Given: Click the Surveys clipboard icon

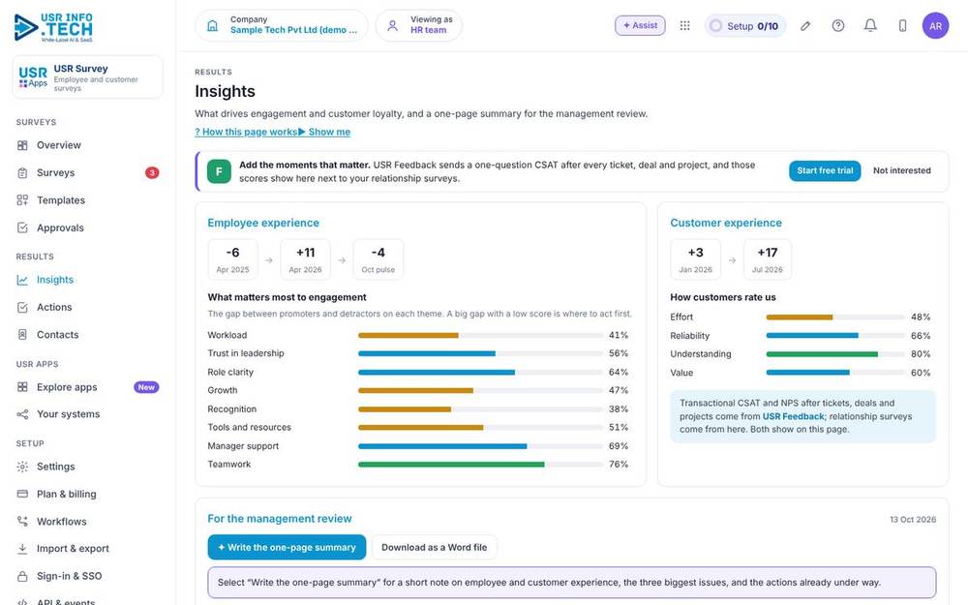Looking at the screenshot, I should pos(22,173).
